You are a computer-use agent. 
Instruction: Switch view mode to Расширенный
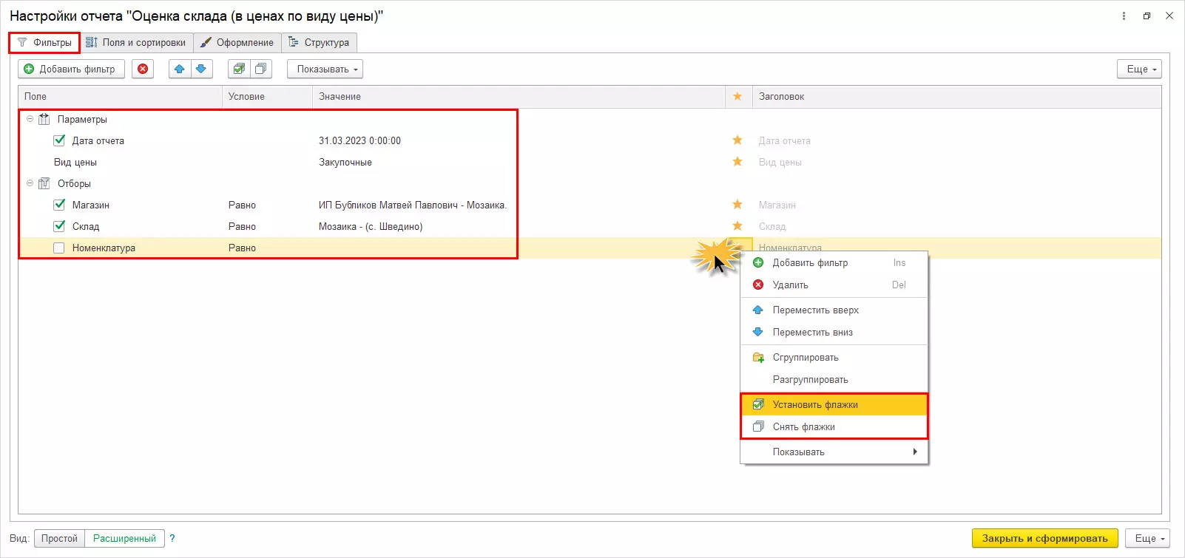[x=124, y=538]
